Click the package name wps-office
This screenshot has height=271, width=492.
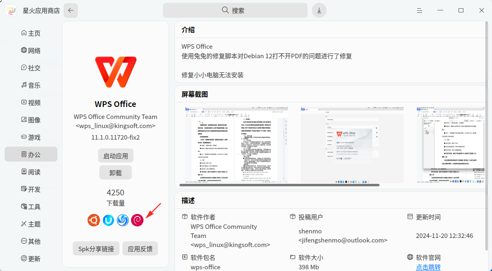click(205, 267)
